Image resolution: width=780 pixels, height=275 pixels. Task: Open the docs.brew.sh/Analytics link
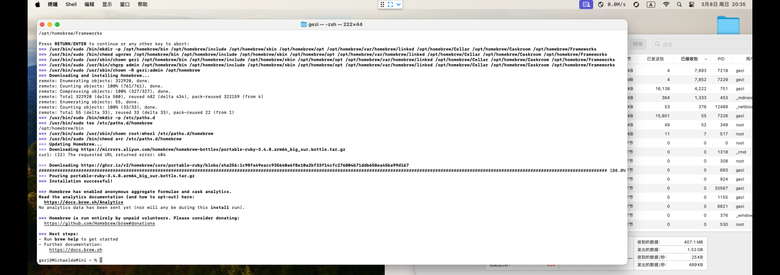pos(84,202)
